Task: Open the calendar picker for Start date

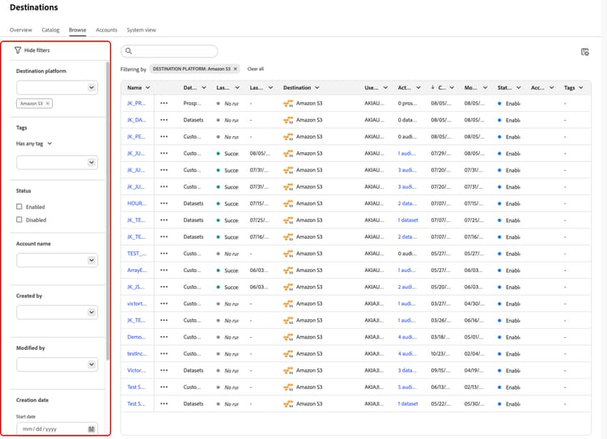Action: 91,429
